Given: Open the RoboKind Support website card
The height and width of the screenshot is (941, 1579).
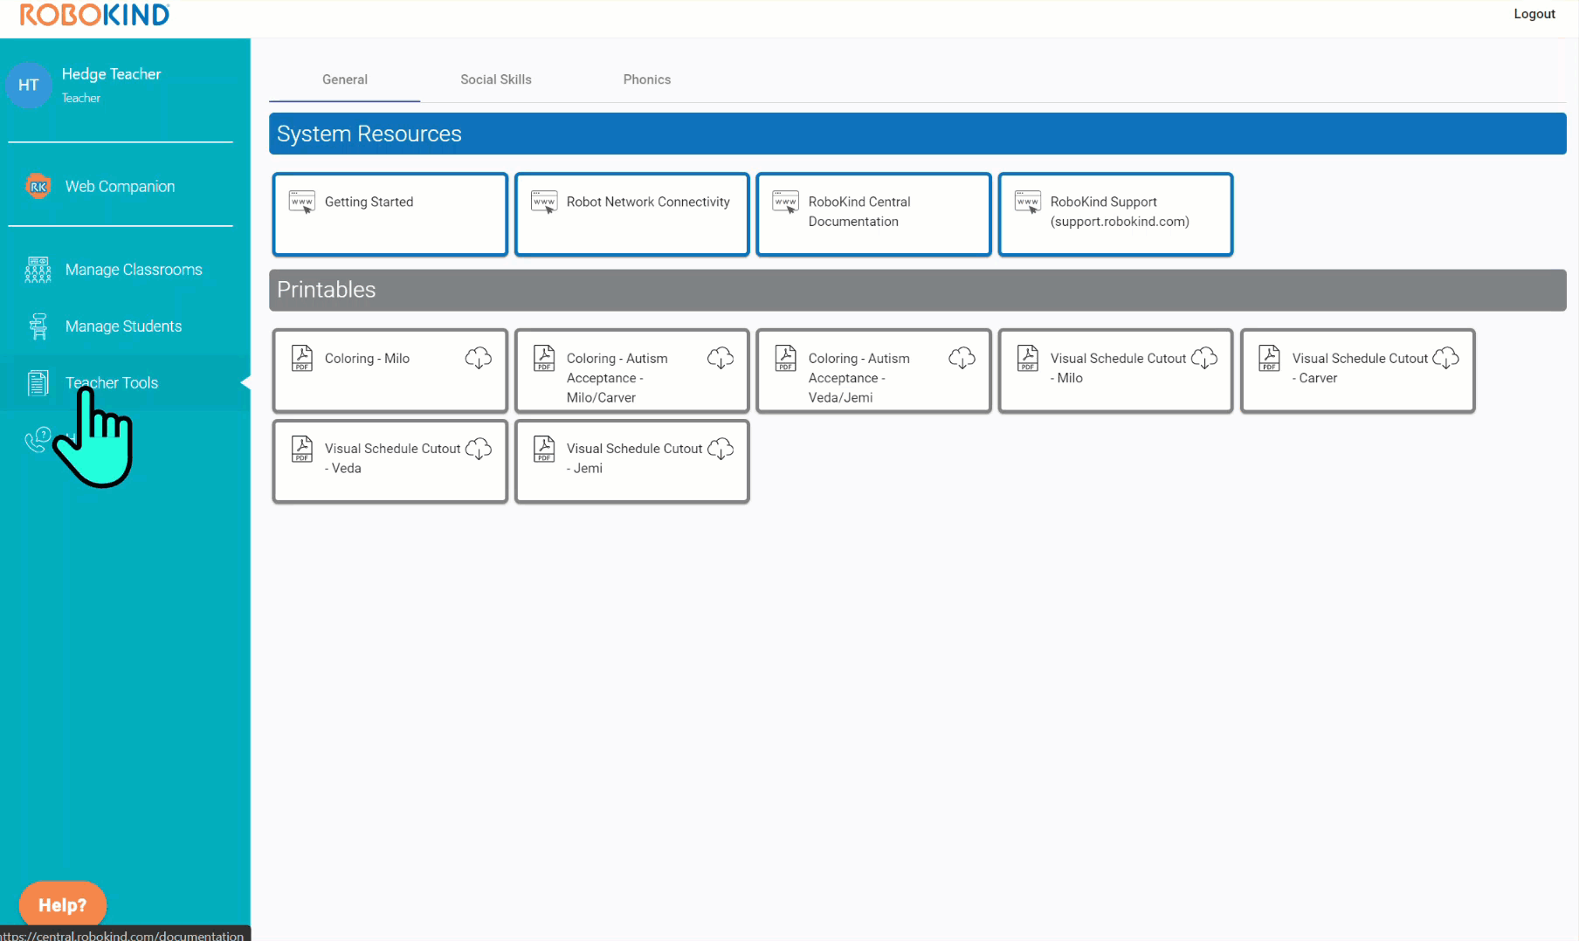Looking at the screenshot, I should tap(1115, 214).
